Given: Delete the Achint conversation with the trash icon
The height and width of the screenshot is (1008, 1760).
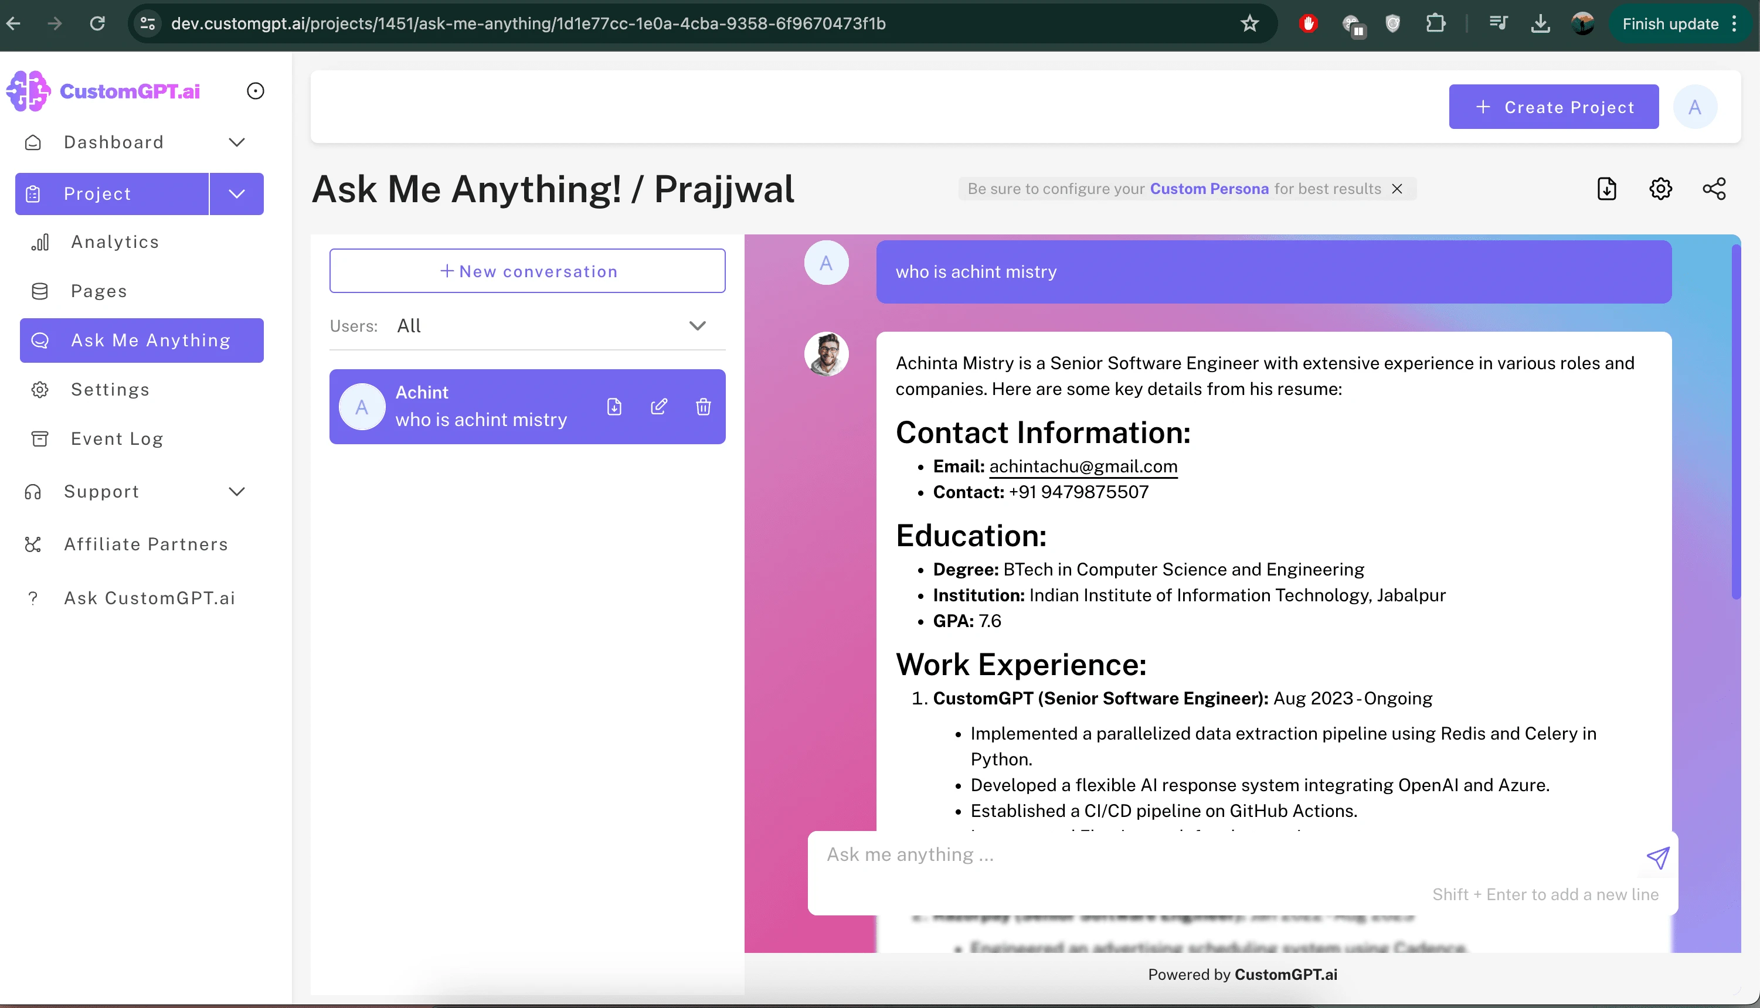Looking at the screenshot, I should (x=704, y=407).
